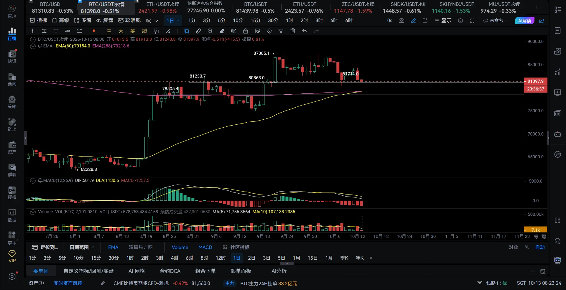Open the 1日 timeframe dropdown

173,21
